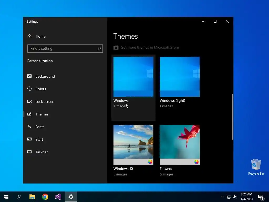Maximize the Settings window
Screen dimensions: 269x202
click(215, 21)
